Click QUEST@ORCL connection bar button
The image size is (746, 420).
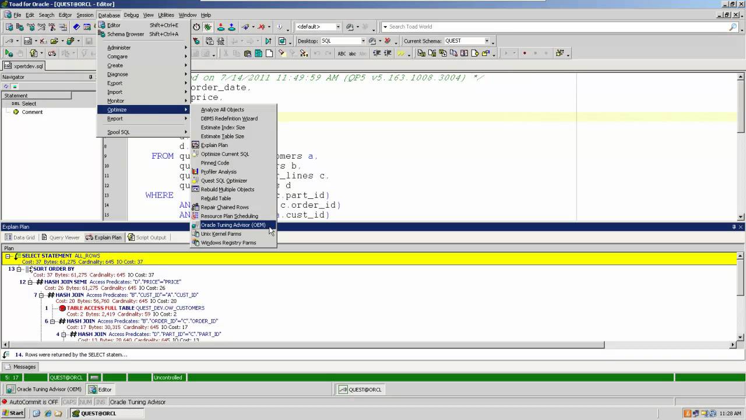click(x=360, y=390)
